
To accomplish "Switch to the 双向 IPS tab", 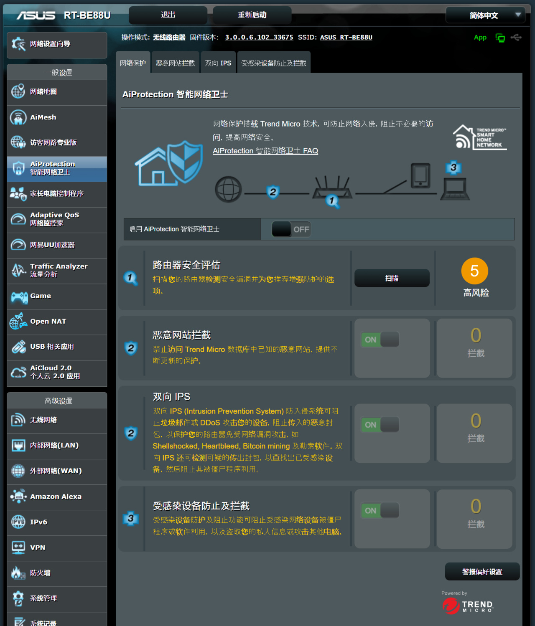I will [218, 63].
